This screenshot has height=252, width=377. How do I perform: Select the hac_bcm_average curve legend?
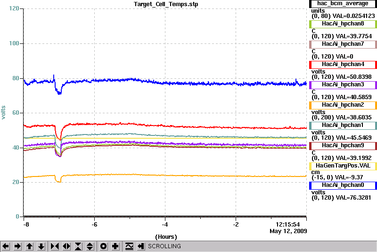[343, 4]
